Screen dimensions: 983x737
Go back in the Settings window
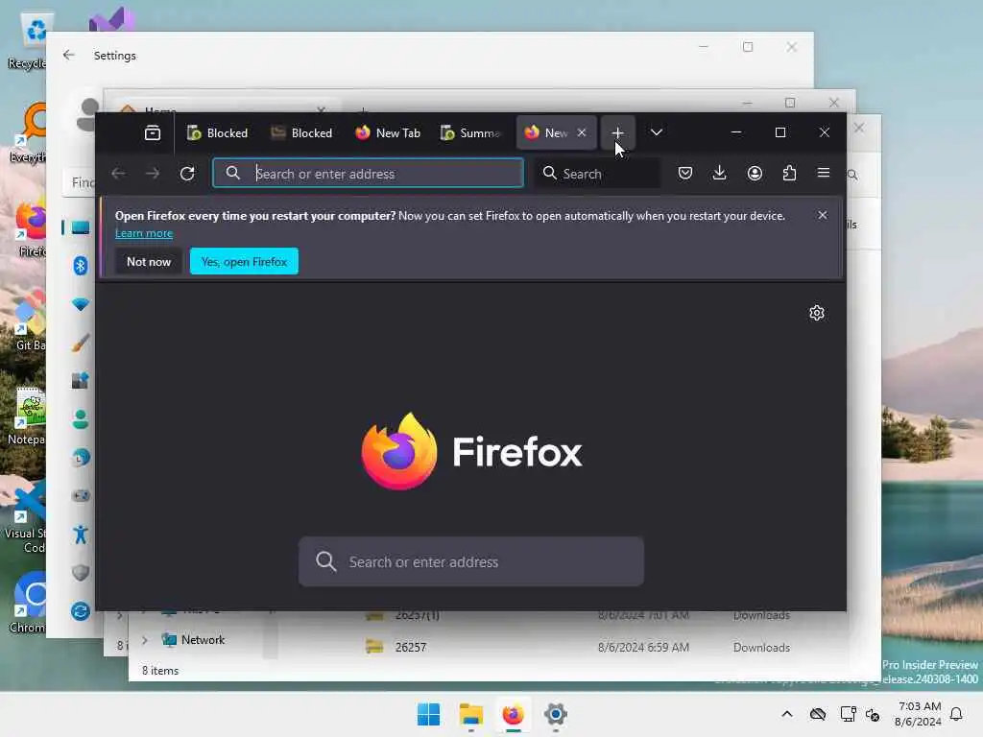pyautogui.click(x=69, y=55)
